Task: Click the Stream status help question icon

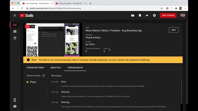Action: (x=44, y=76)
